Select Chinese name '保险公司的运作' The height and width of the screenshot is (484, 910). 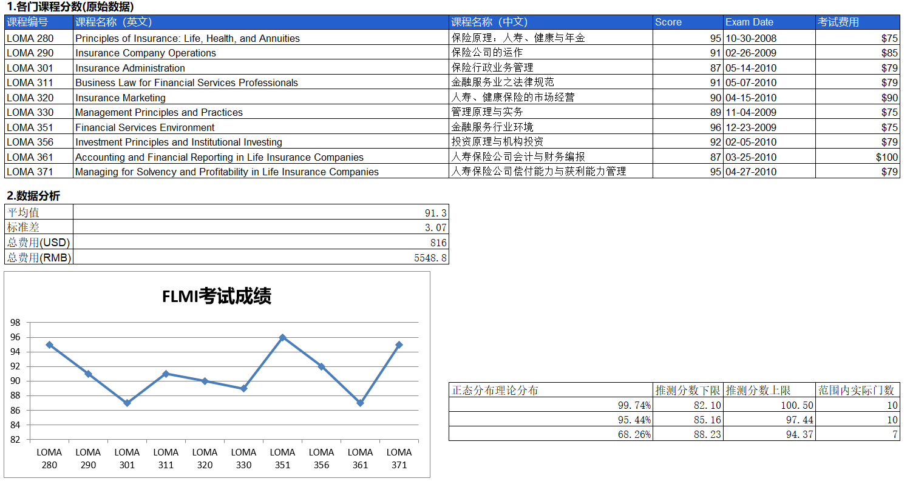[551, 53]
